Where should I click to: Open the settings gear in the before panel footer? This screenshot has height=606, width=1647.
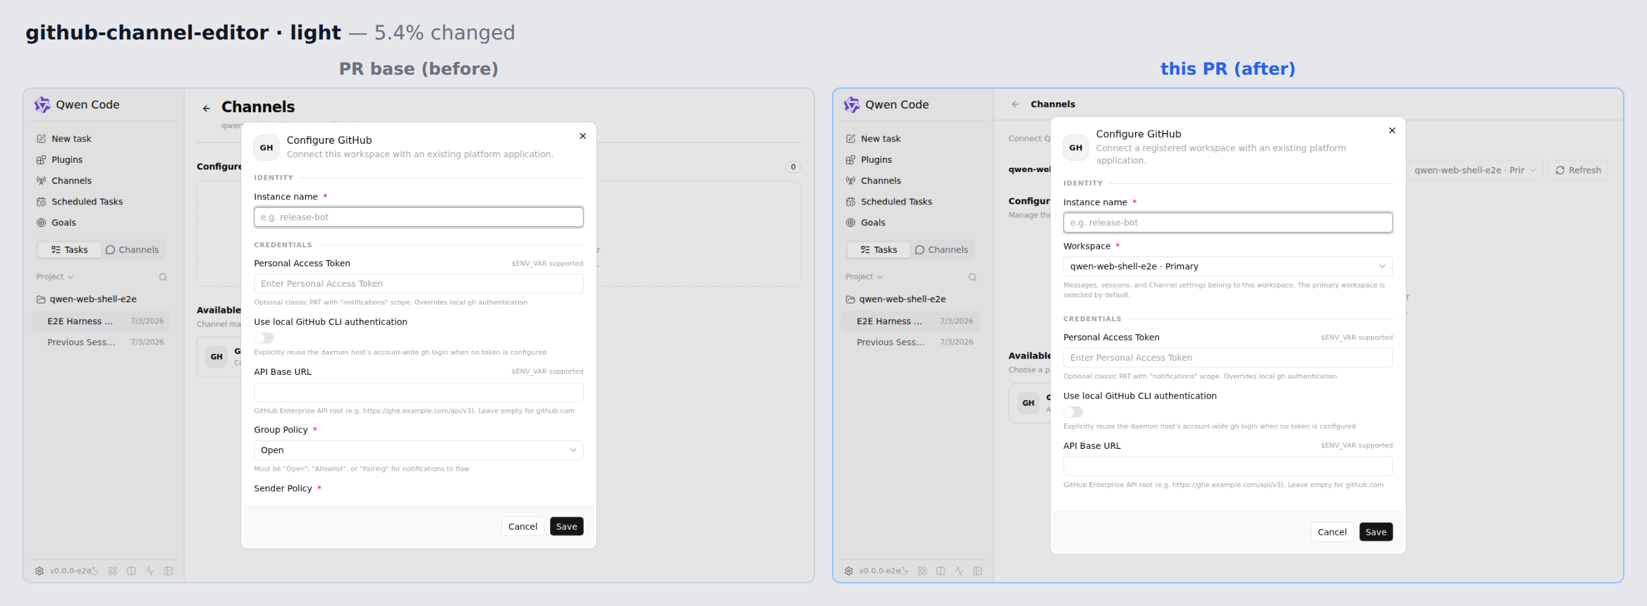[x=39, y=571]
